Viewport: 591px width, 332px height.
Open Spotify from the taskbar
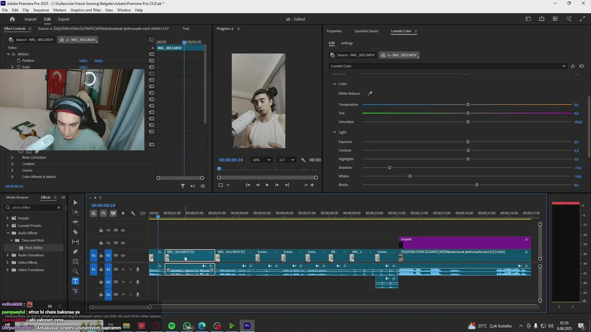pyautogui.click(x=172, y=326)
